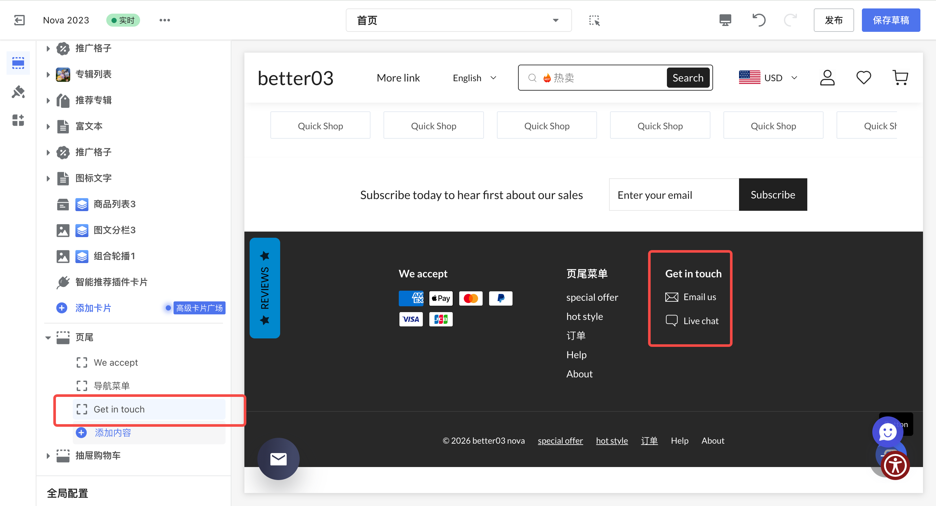Click the 保存草稿 save draft button
This screenshot has height=506, width=936.
coord(890,20)
